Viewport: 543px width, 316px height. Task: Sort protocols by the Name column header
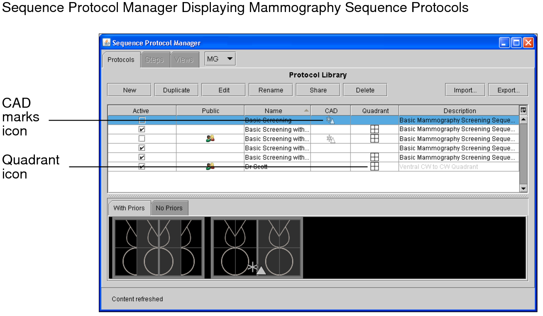click(277, 111)
